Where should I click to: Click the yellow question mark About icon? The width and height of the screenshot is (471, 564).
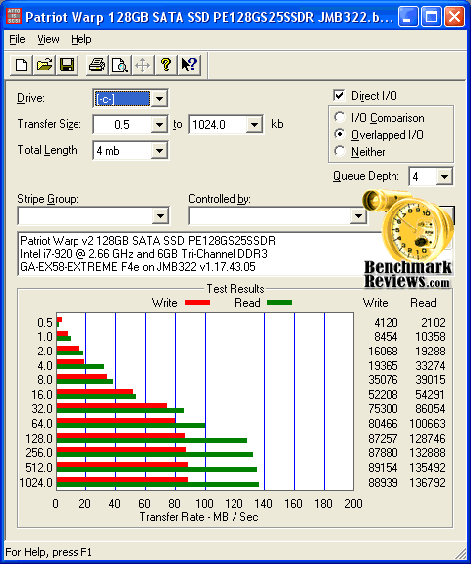[x=166, y=66]
